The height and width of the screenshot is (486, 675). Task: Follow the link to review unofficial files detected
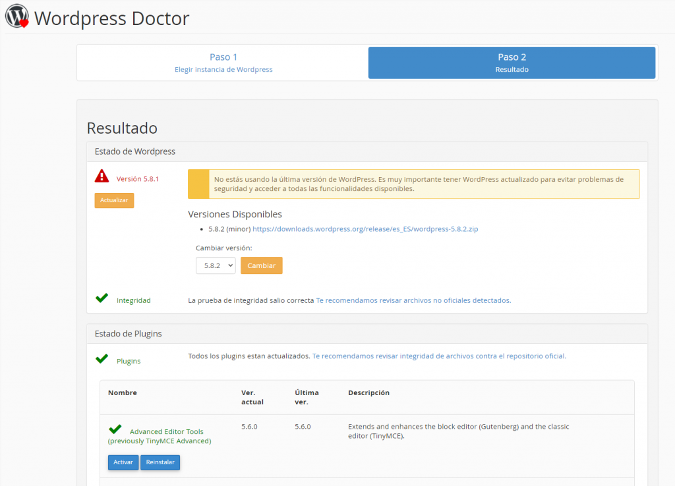coord(413,300)
